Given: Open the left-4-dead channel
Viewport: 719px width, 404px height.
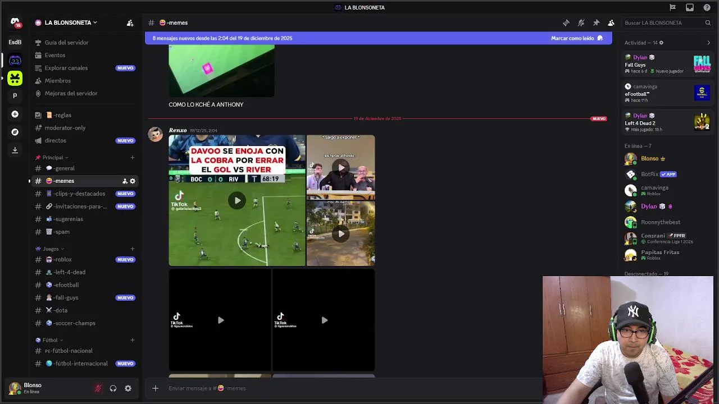Looking at the screenshot, I should pos(84,272).
